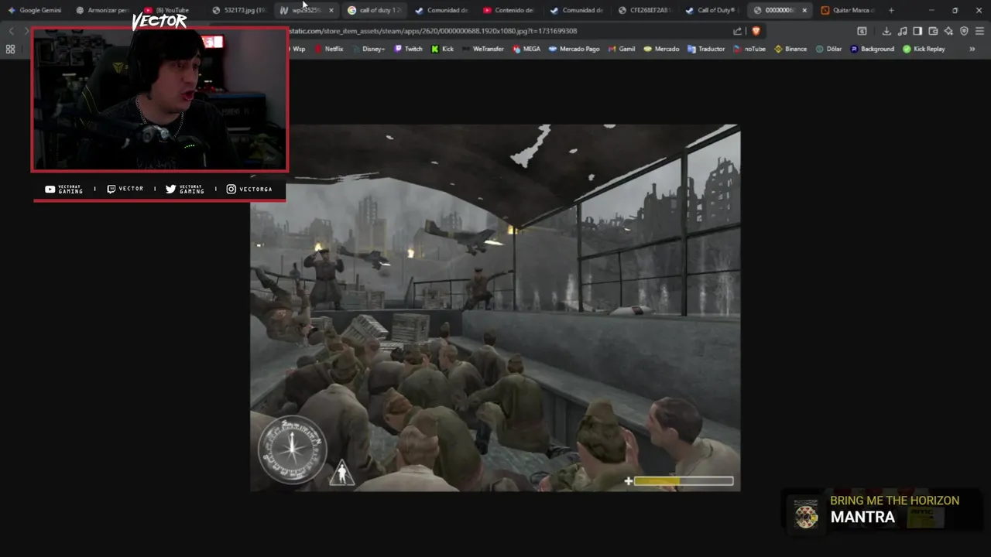
Task: Open the Gamil bookmark
Action: tap(622, 49)
